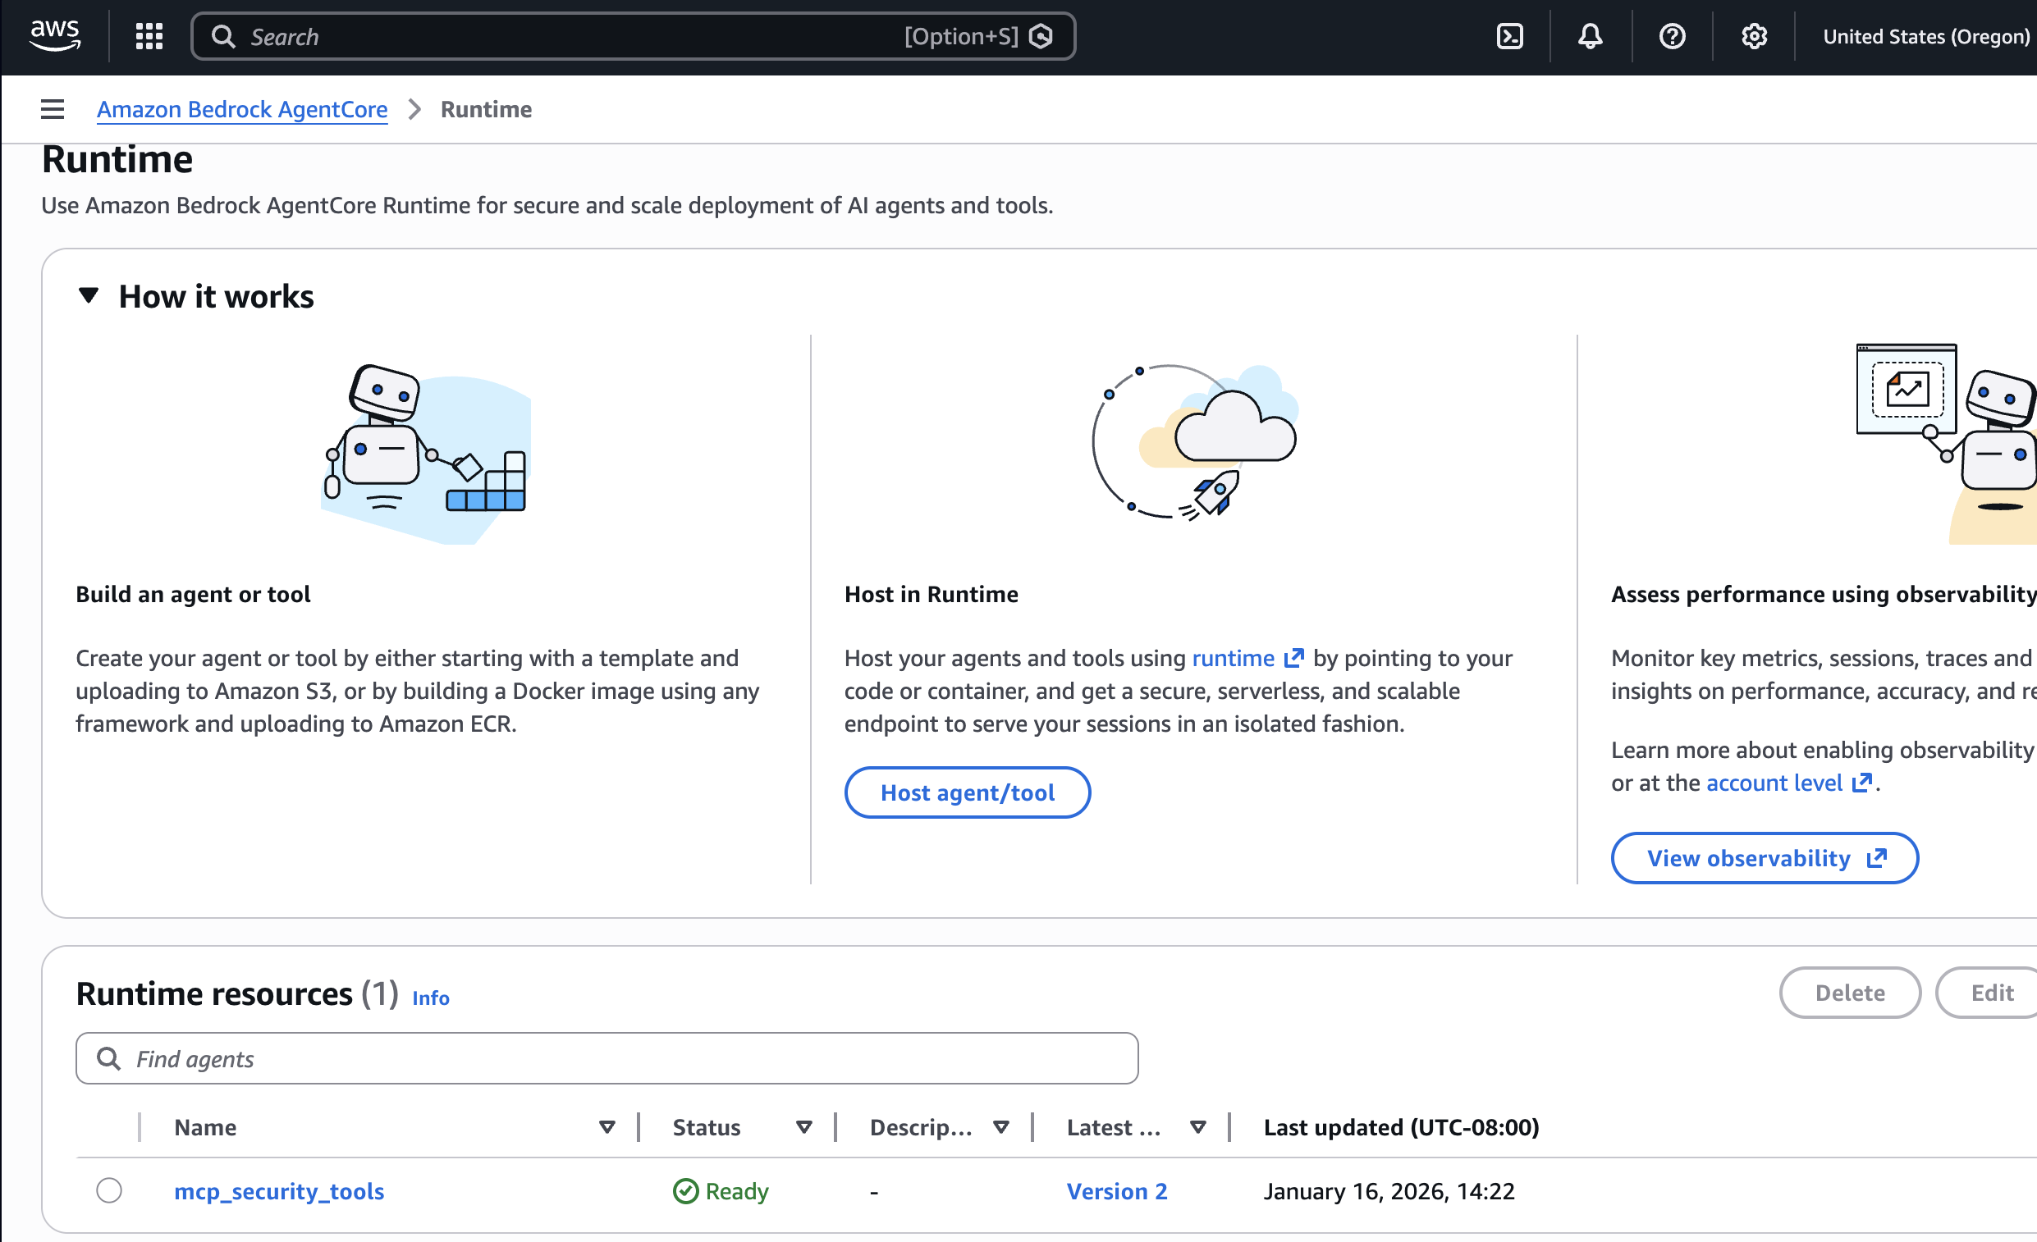Image resolution: width=2037 pixels, height=1242 pixels.
Task: Go to Amazon Bedrock AgentCore breadcrumb
Action: [x=241, y=109]
